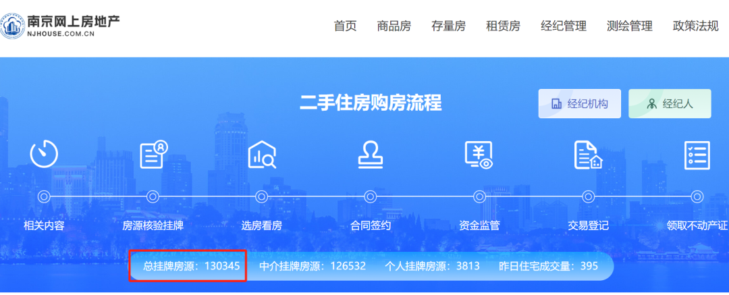The image size is (729, 295).
Task: Click the stamp icon above 合同签约
Action: tap(370, 154)
